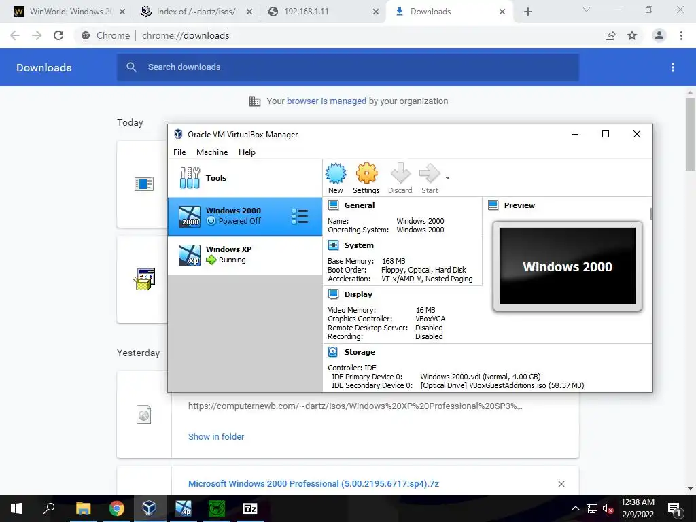Bookmark this page with star icon

tap(632, 35)
